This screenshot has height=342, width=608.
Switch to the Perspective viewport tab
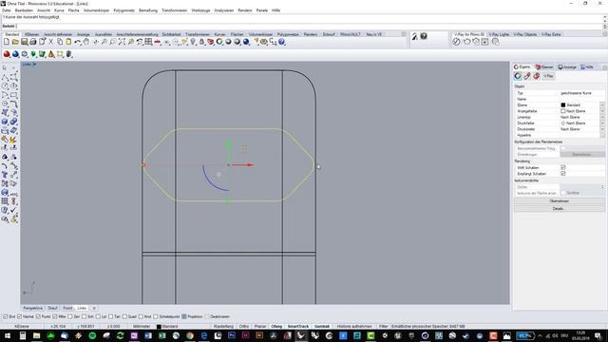(x=33, y=308)
